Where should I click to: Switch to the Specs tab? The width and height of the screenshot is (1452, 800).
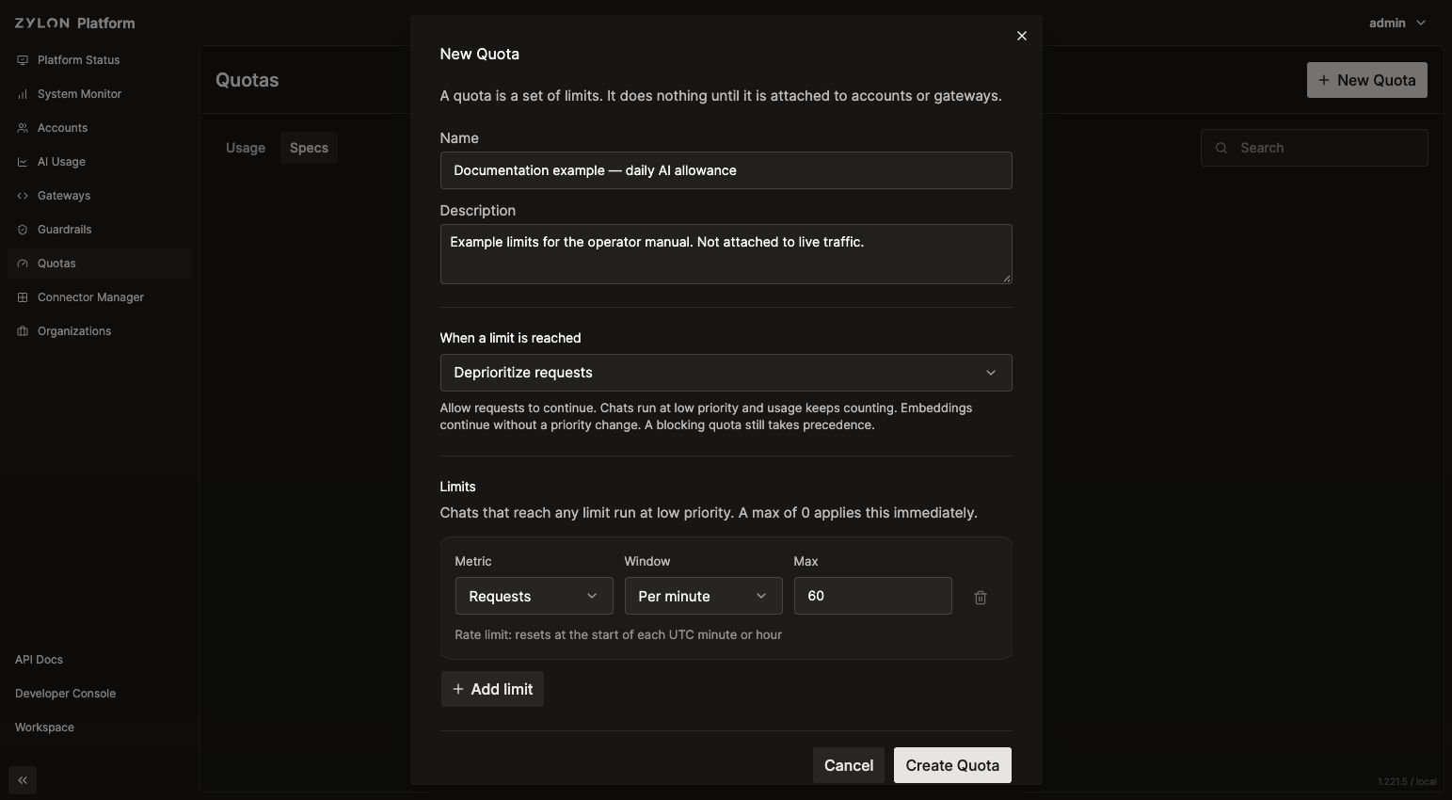(x=309, y=148)
